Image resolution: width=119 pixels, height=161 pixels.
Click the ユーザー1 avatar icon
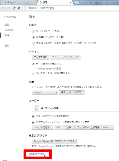[x=37, y=108]
